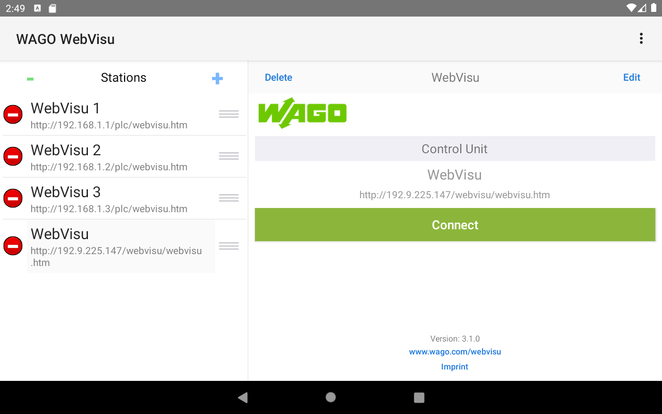
Task: Tap the Wi-Fi status icon
Action: (x=631, y=8)
